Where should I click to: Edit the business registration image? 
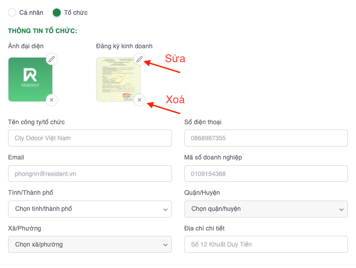140,59
